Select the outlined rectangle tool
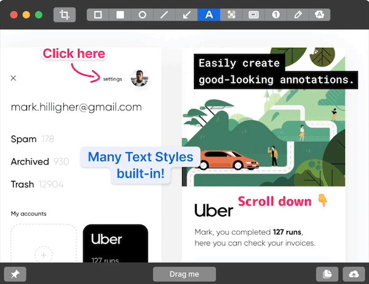Screen dimensions: 369x284 pyautogui.click(x=98, y=15)
